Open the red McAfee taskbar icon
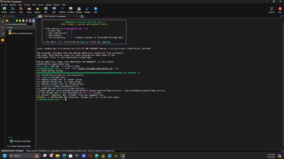The width and height of the screenshot is (284, 159). (90, 156)
